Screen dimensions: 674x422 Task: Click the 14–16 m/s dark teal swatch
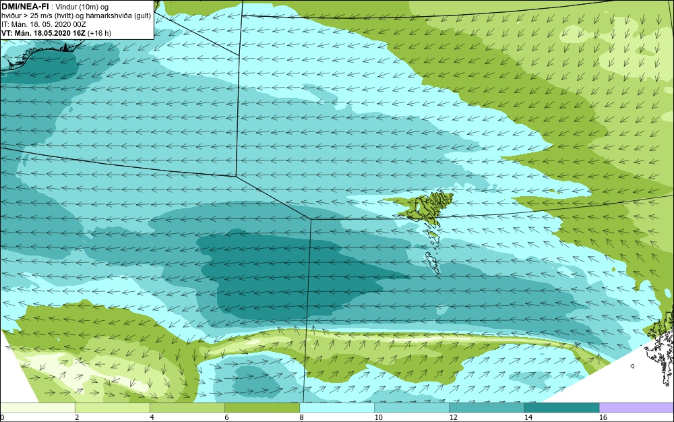click(561, 407)
